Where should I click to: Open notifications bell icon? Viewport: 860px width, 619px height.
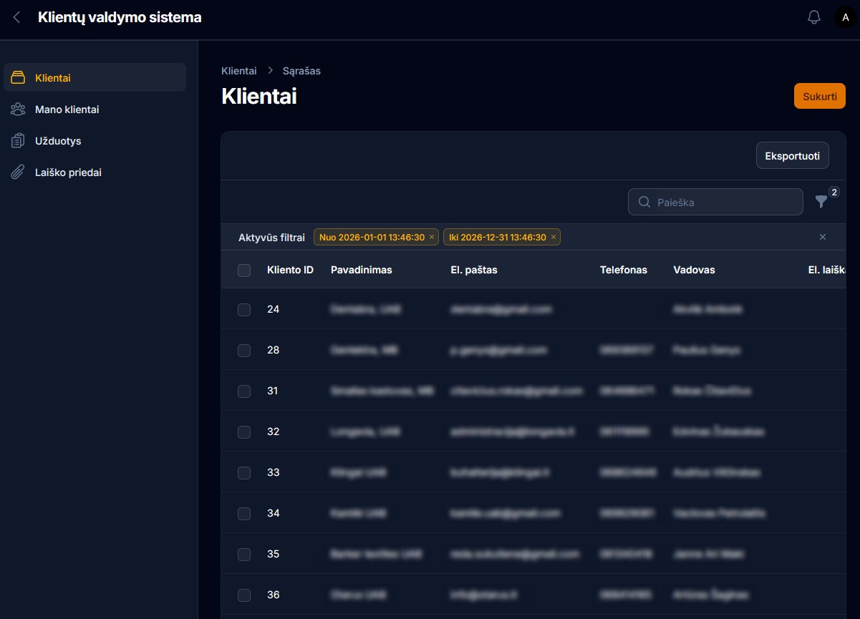[813, 18]
